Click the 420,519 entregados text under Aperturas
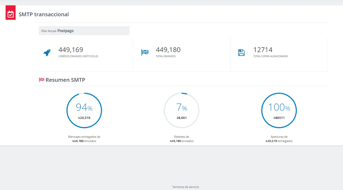The height and width of the screenshot is (190, 343). coord(279,141)
